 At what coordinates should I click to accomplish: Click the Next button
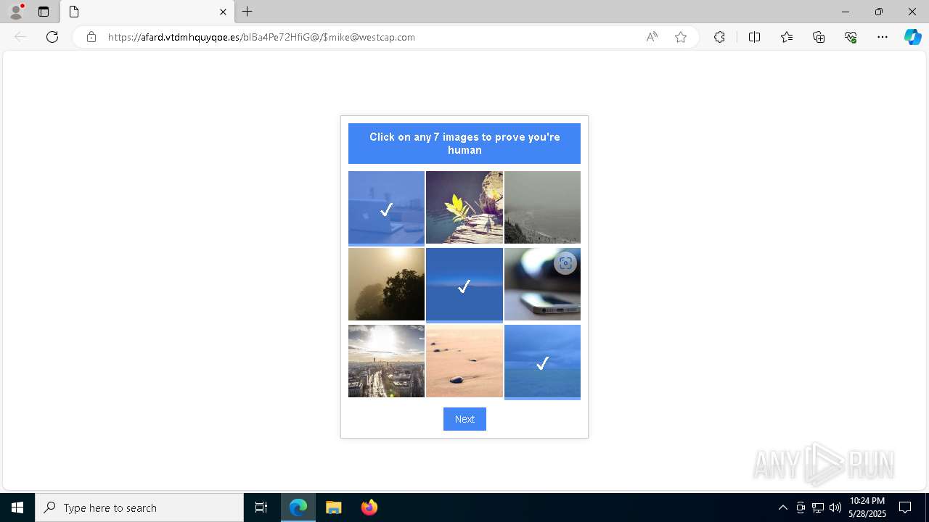click(464, 419)
